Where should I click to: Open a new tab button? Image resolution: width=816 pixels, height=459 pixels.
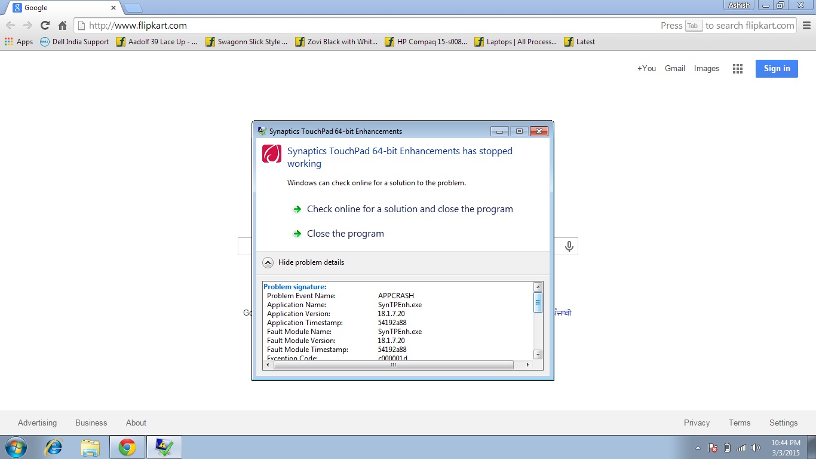point(133,8)
